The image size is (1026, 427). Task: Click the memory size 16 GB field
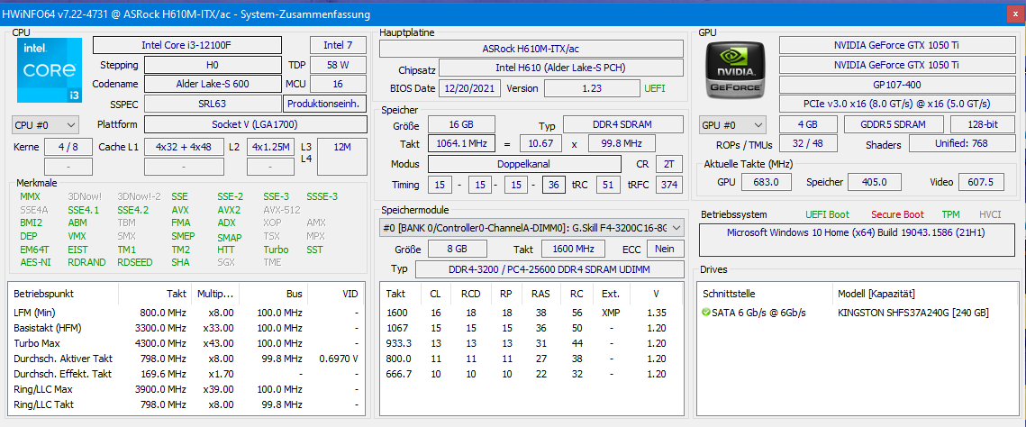tap(461, 124)
